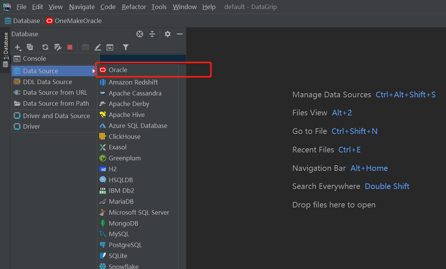Refresh the database tree

coord(45,47)
